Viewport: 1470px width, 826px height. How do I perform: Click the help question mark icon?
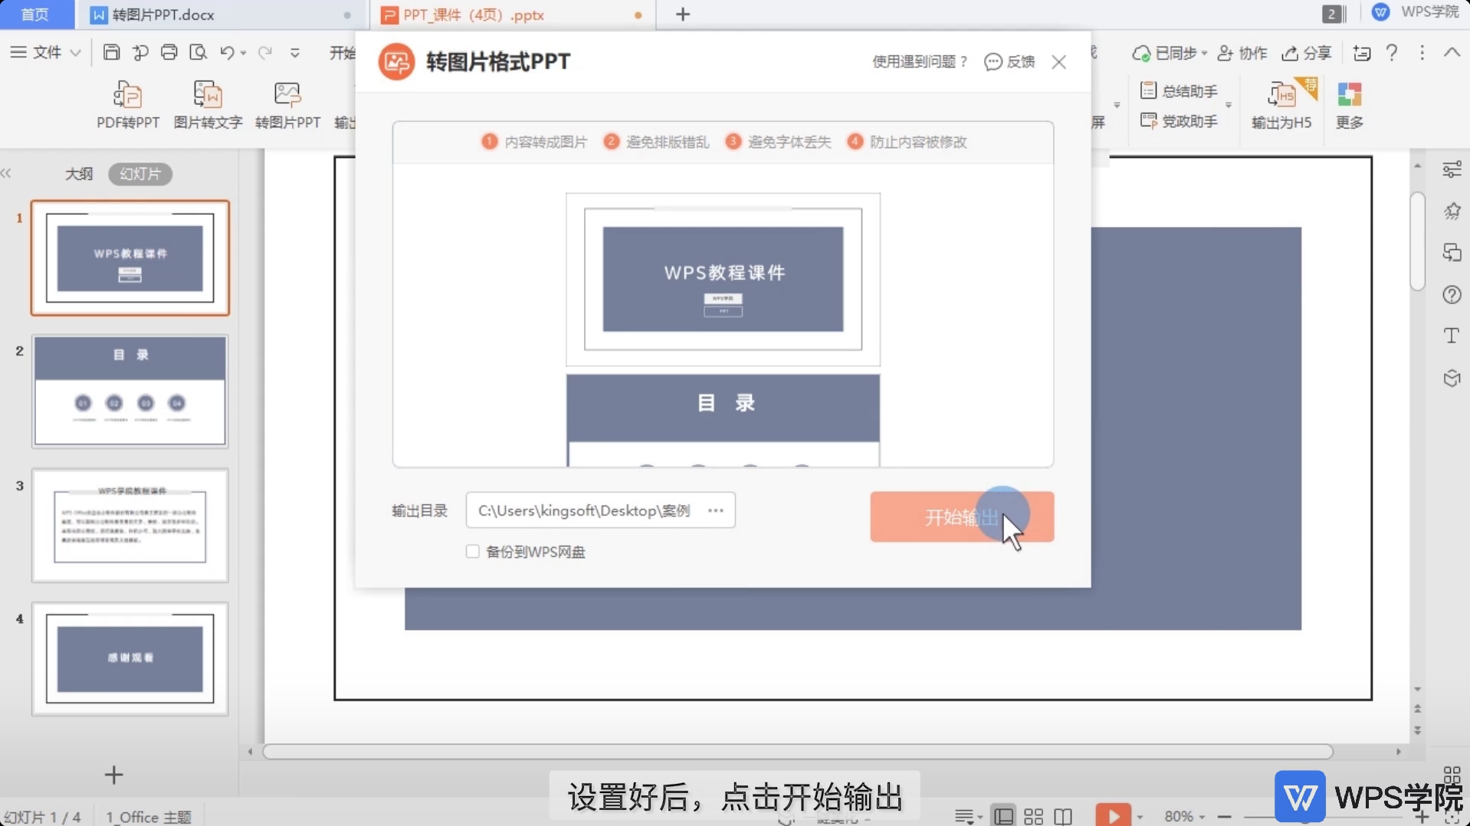[1392, 52]
